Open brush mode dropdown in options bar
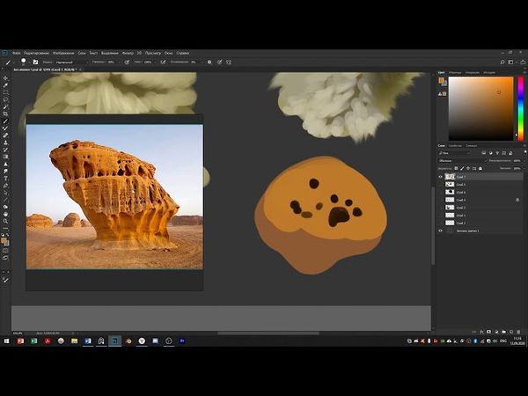The height and width of the screenshot is (396, 528). tap(70, 62)
